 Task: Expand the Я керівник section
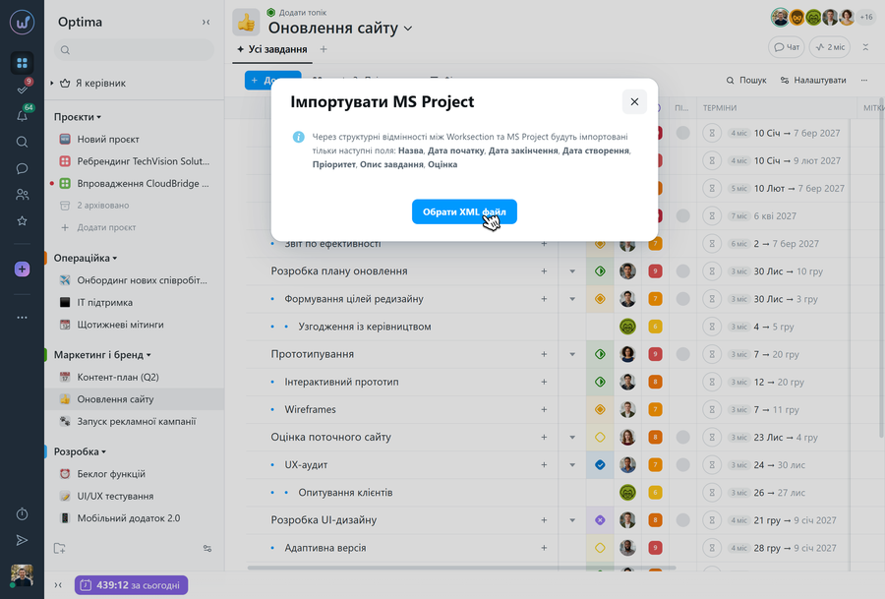[x=52, y=83]
